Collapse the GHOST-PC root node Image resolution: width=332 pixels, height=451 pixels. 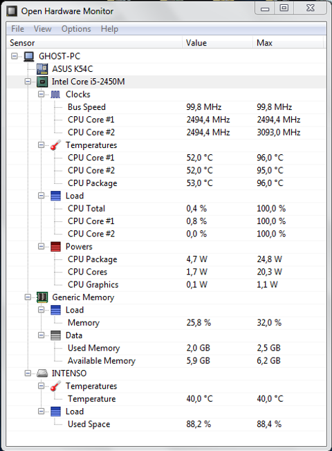click(14, 56)
